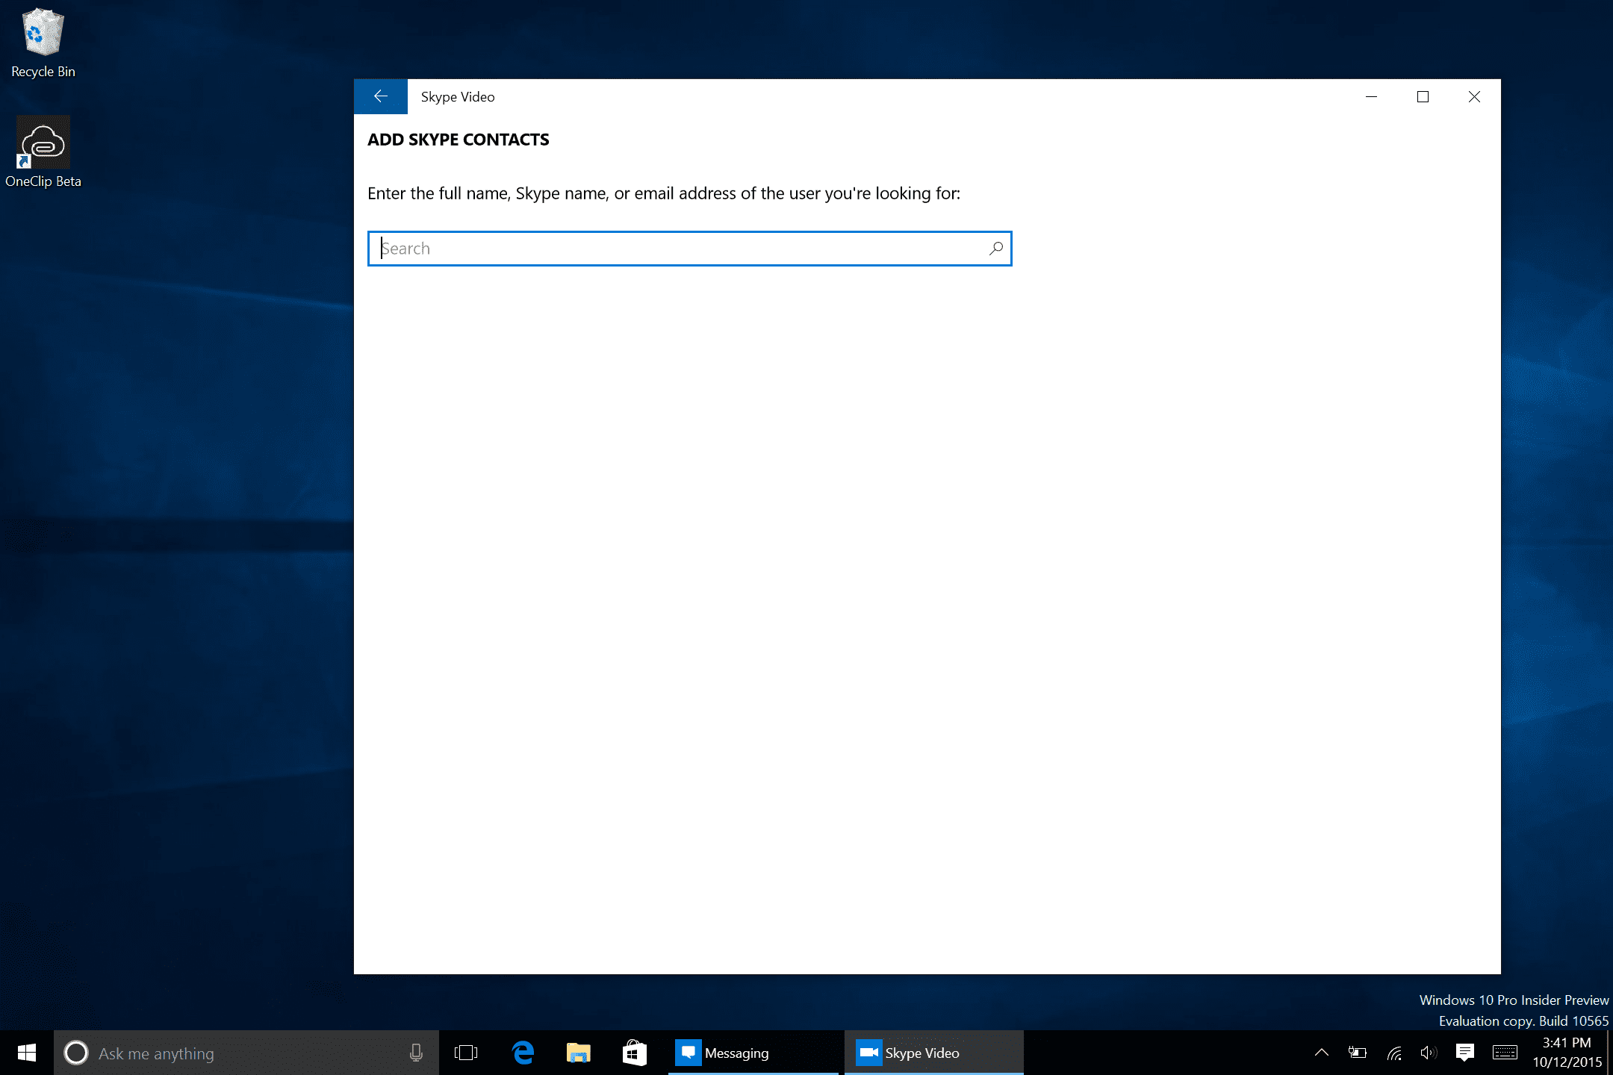Image resolution: width=1613 pixels, height=1075 pixels.
Task: Click the volume speaker tray icon
Action: coord(1428,1053)
